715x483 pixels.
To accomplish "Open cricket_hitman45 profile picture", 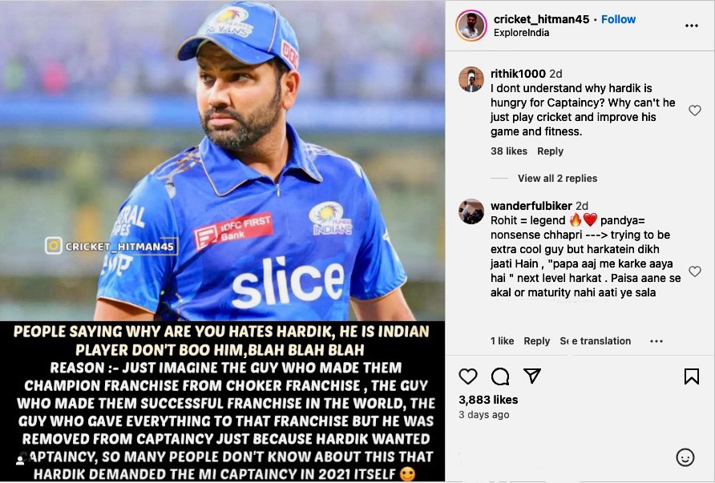I will (x=471, y=26).
